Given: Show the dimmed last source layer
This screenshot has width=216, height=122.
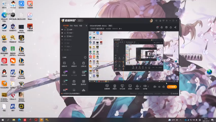Looking at the screenshot, I should pos(62,50).
